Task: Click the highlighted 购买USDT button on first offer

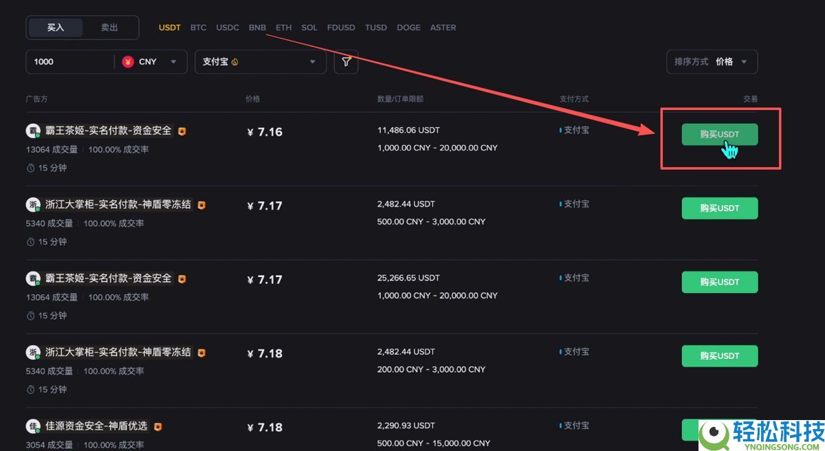Action: click(719, 134)
